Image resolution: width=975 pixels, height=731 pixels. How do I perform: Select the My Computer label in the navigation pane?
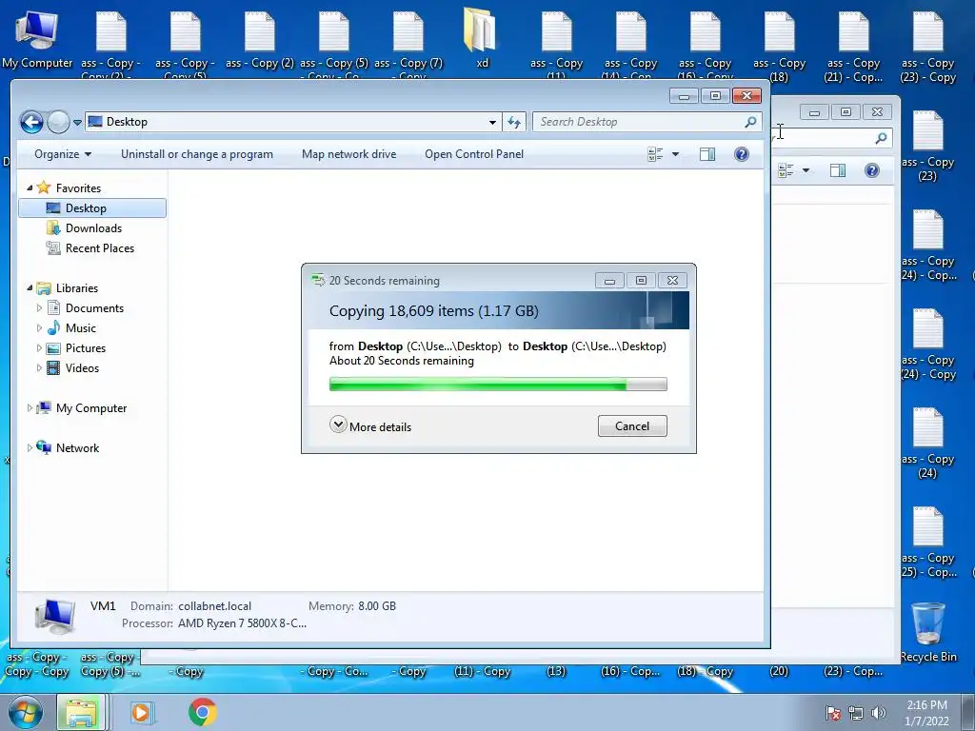click(91, 407)
